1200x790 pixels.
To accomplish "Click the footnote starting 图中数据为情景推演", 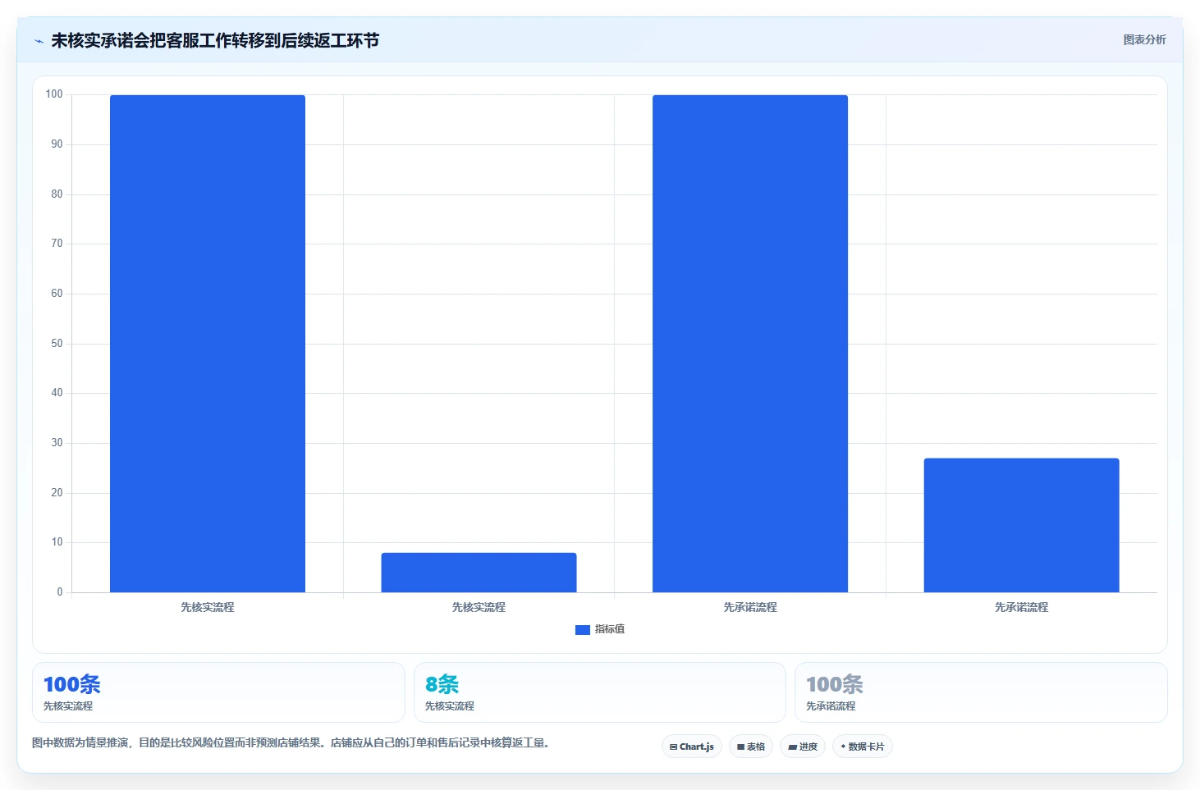I will [x=293, y=743].
